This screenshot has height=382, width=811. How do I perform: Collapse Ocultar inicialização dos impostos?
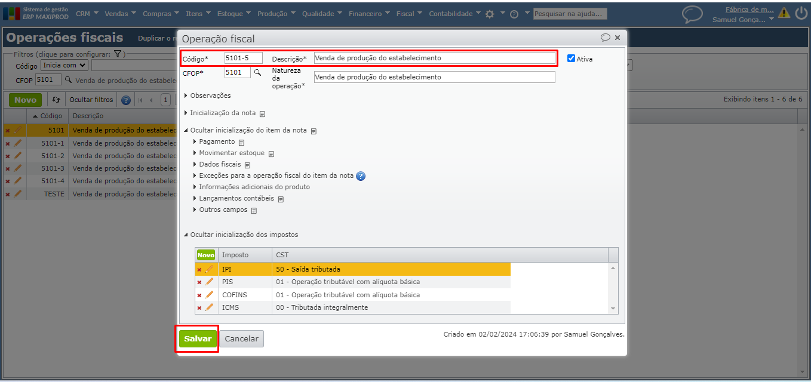[241, 235]
